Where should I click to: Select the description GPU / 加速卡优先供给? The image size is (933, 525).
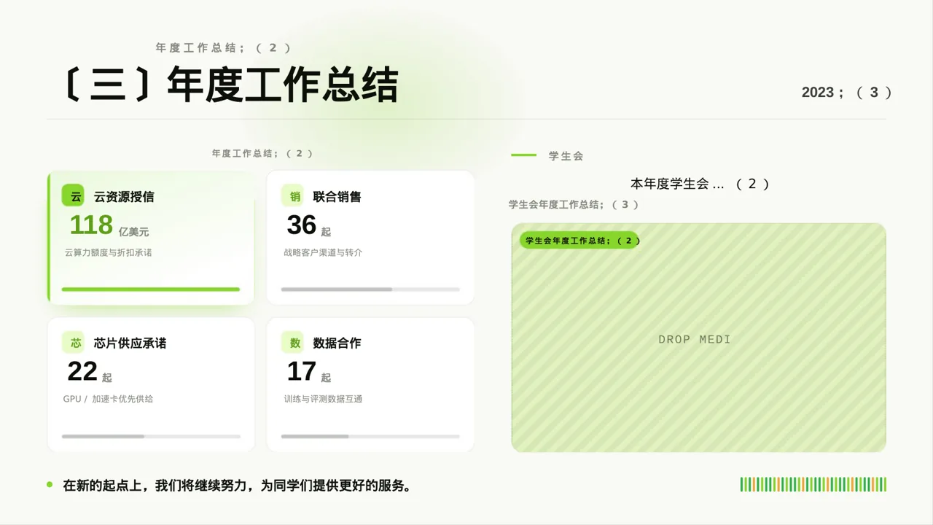[108, 399]
